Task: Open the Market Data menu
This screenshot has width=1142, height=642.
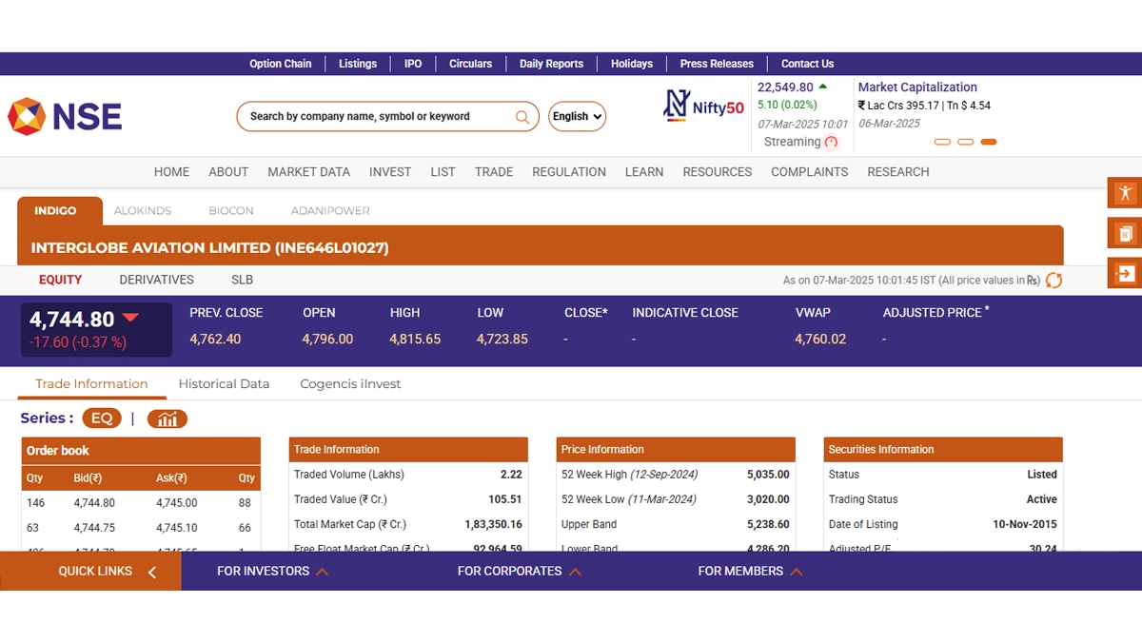Action: pyautogui.click(x=308, y=172)
